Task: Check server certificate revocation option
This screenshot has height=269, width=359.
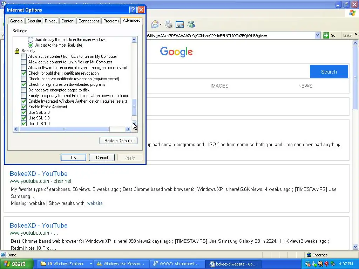Action: pyautogui.click(x=24, y=79)
